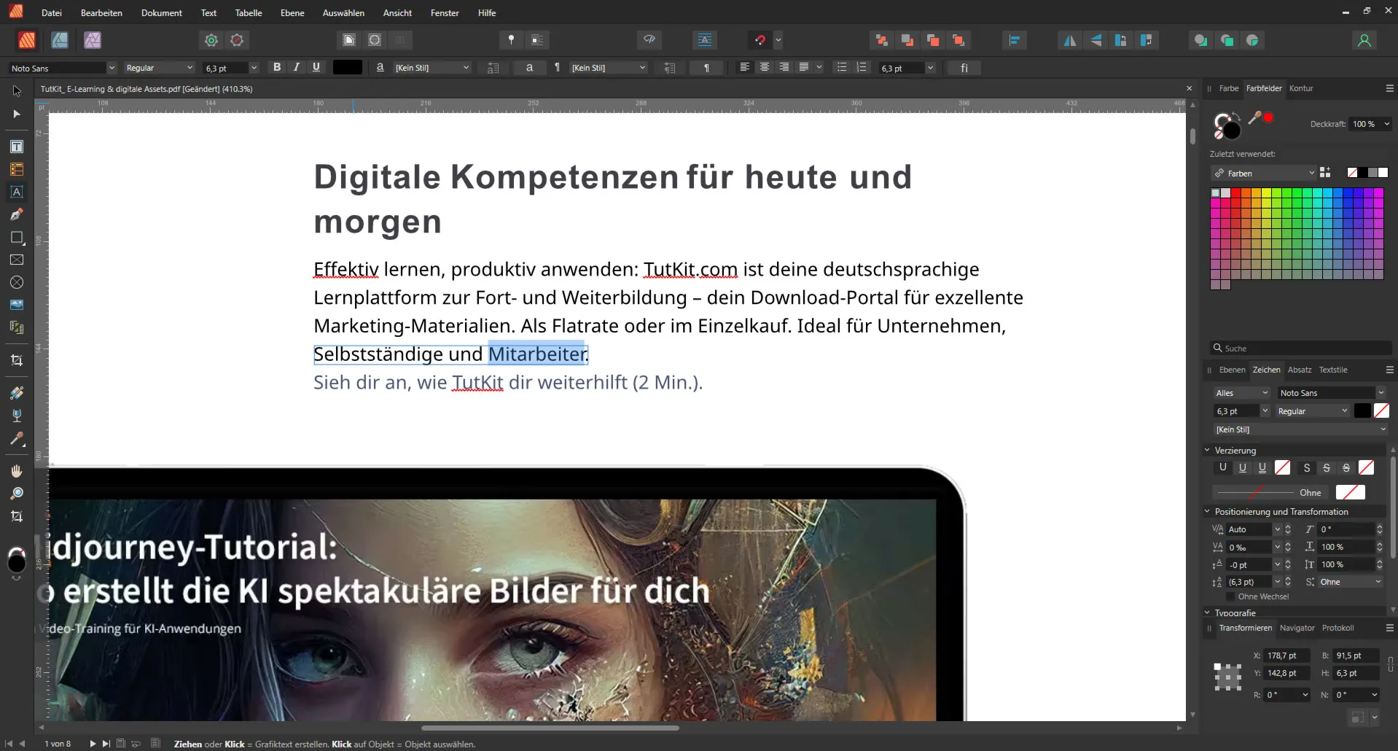1398x751 pixels.
Task: Open the Farben palette dropdown
Action: click(x=1263, y=173)
